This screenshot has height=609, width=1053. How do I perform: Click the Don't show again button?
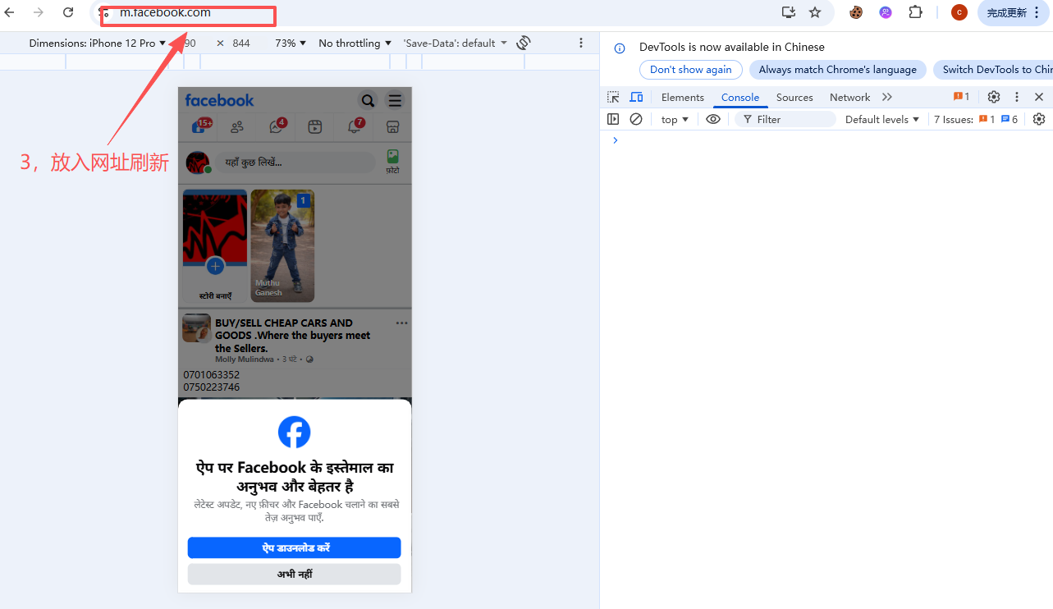[x=690, y=70]
